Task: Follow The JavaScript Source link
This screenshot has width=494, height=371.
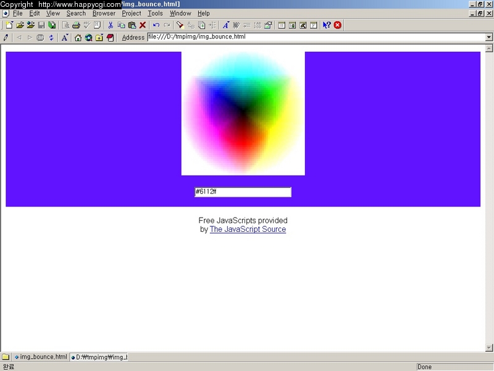Action: tap(248, 229)
